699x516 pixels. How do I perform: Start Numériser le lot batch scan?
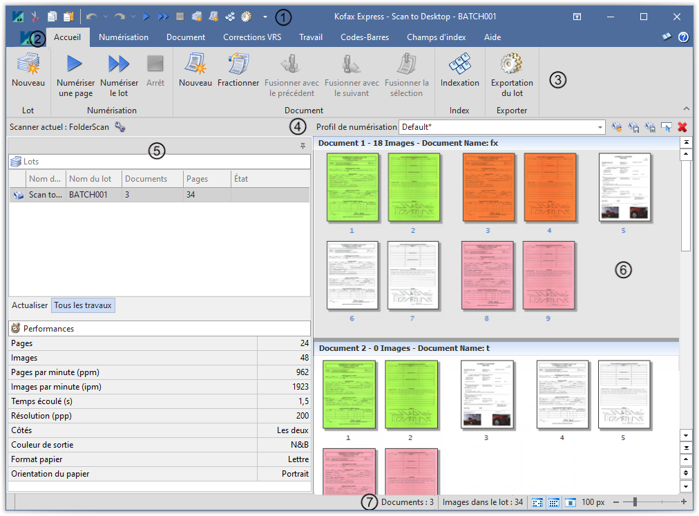pos(119,65)
